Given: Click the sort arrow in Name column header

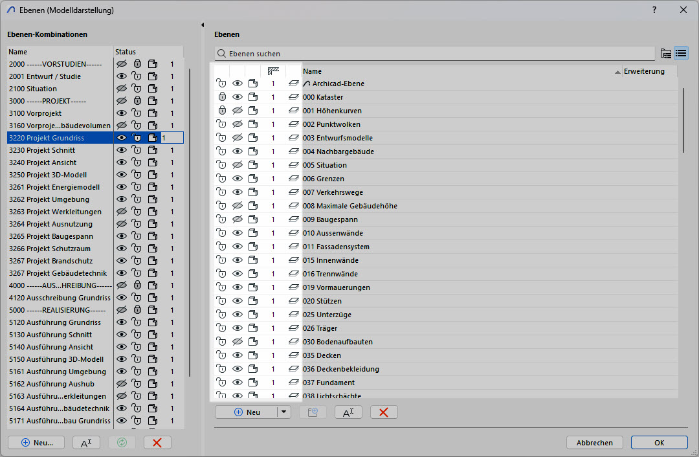Looking at the screenshot, I should point(617,72).
